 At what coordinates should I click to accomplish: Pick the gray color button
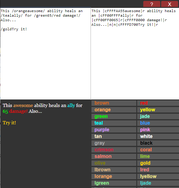coord(114,143)
